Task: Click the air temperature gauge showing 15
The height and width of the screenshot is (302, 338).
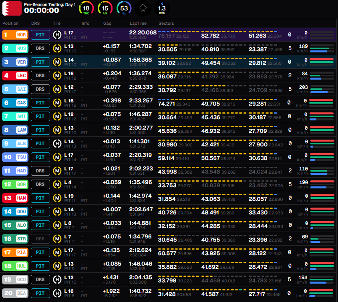Action: click(x=105, y=9)
